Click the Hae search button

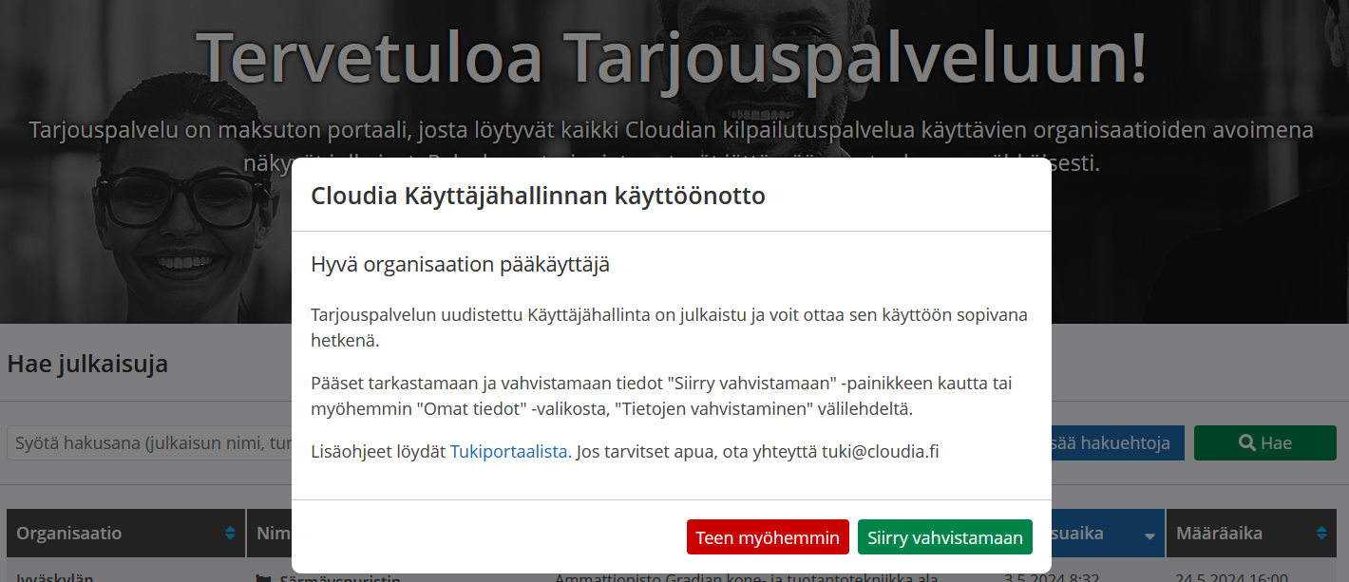coord(1266,442)
